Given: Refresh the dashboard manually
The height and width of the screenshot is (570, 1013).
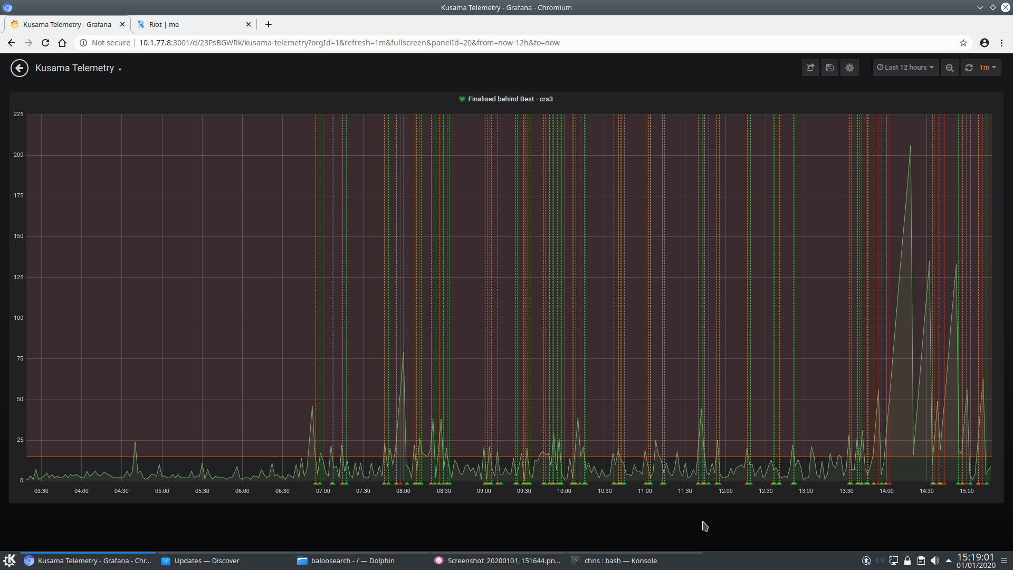Looking at the screenshot, I should (x=970, y=68).
